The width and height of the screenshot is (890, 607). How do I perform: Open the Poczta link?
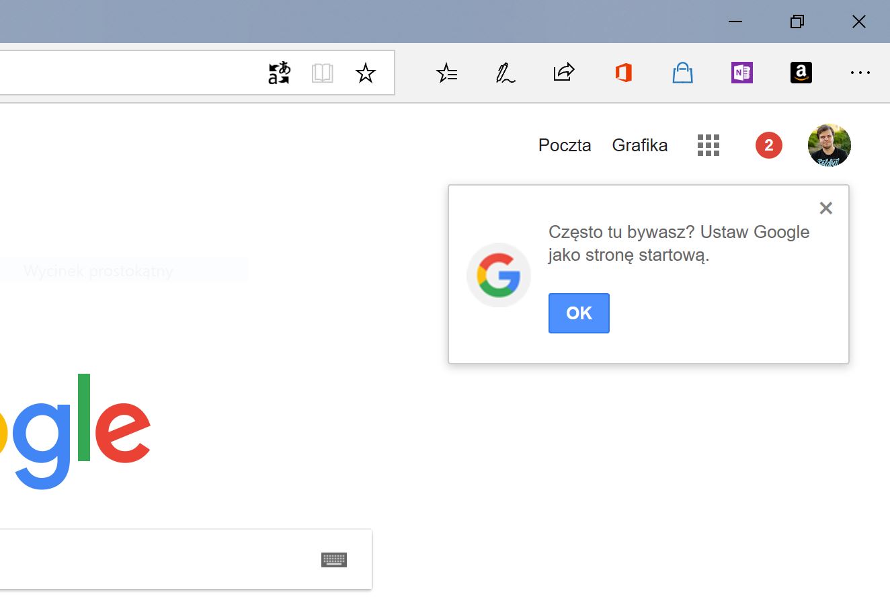[x=565, y=145]
